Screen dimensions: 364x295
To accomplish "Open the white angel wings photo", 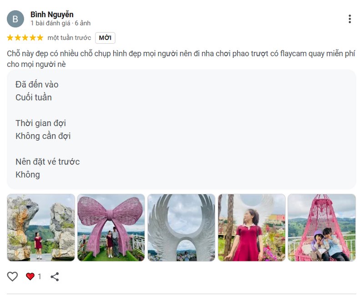I will [181, 228].
